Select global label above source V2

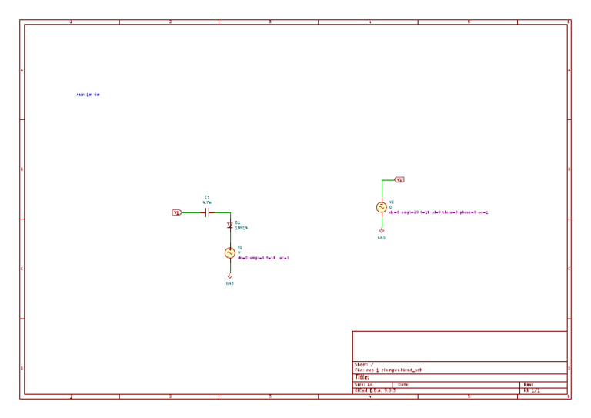[x=399, y=180]
